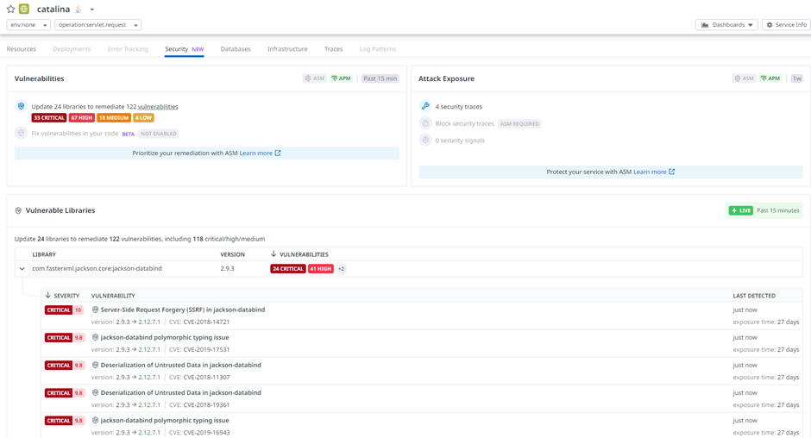The width and height of the screenshot is (811, 438).
Task: Click CVE-2018-19361 text
Action: coord(206,405)
